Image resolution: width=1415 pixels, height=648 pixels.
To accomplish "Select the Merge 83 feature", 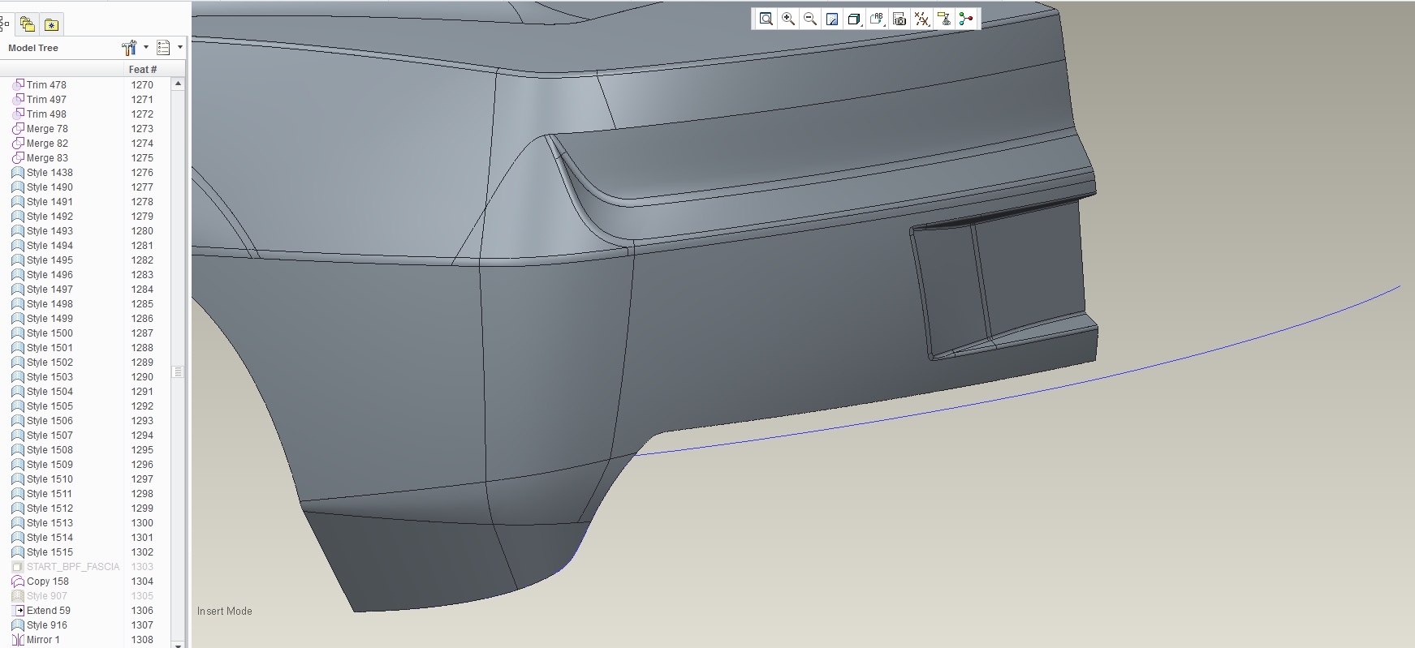I will click(x=47, y=158).
